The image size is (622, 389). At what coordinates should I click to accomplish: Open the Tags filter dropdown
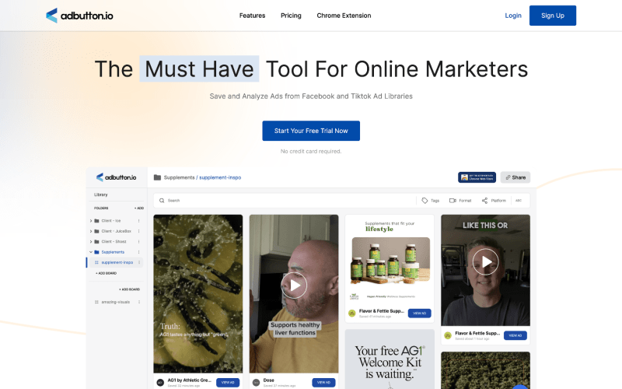(x=431, y=201)
